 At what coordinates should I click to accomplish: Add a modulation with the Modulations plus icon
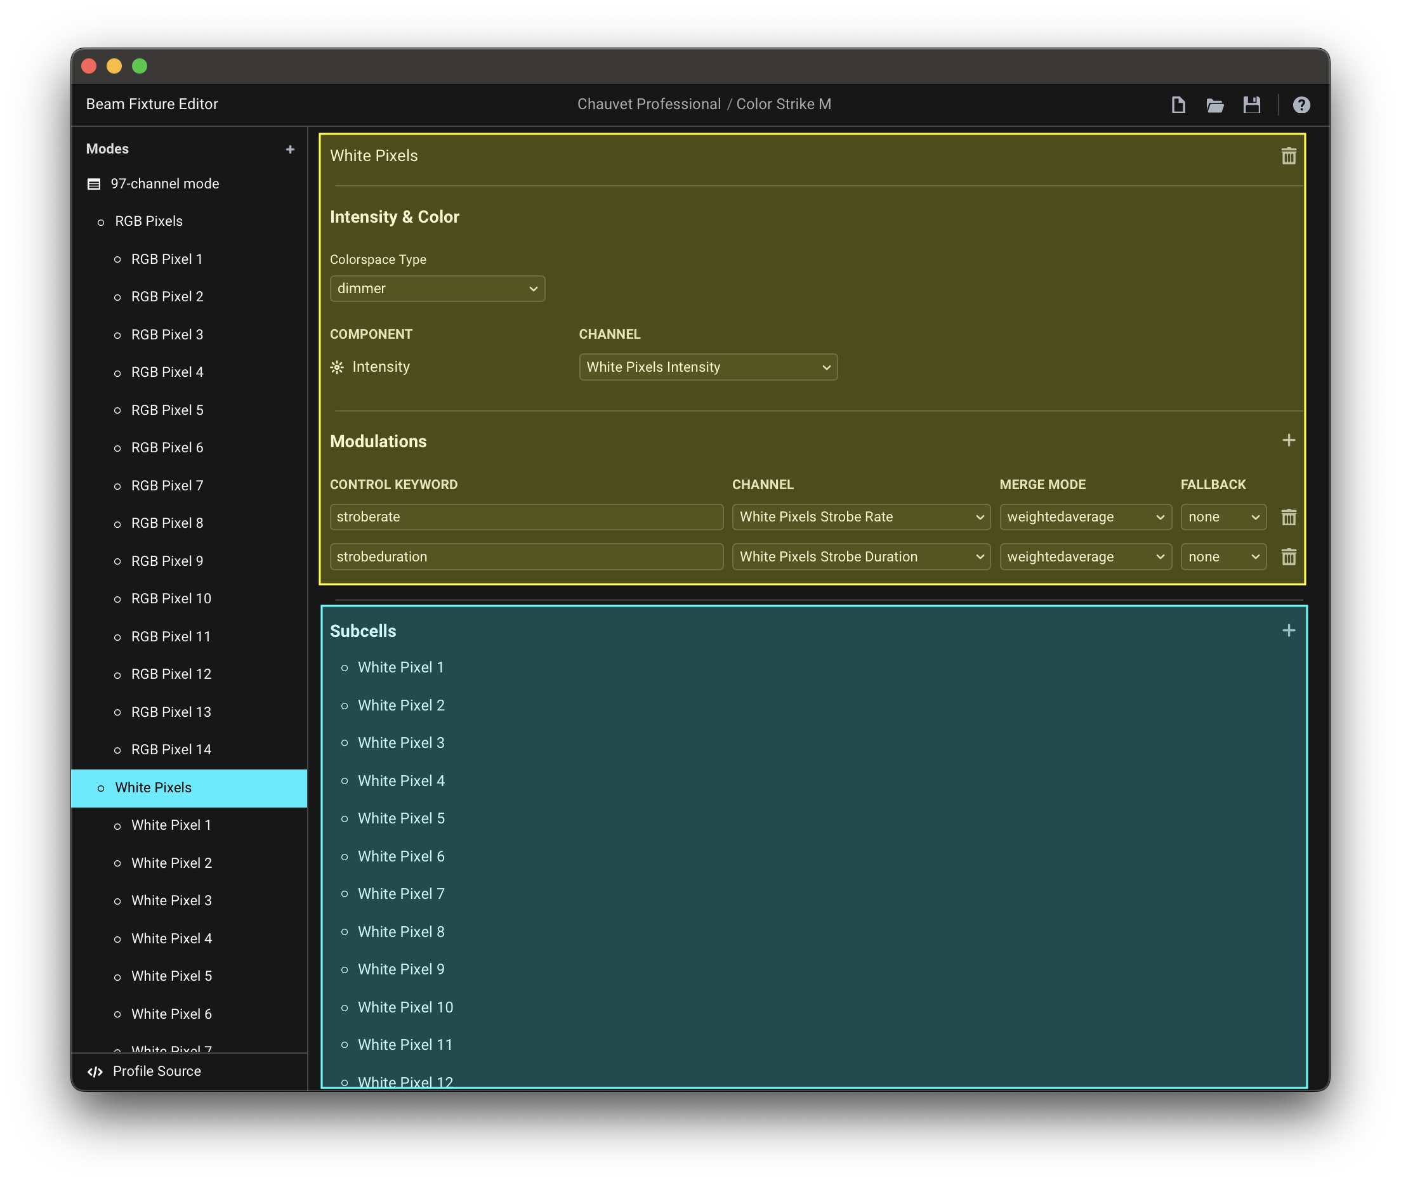(1289, 441)
